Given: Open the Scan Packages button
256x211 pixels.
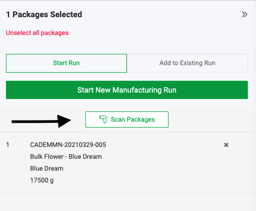Looking at the screenshot, I should (127, 119).
